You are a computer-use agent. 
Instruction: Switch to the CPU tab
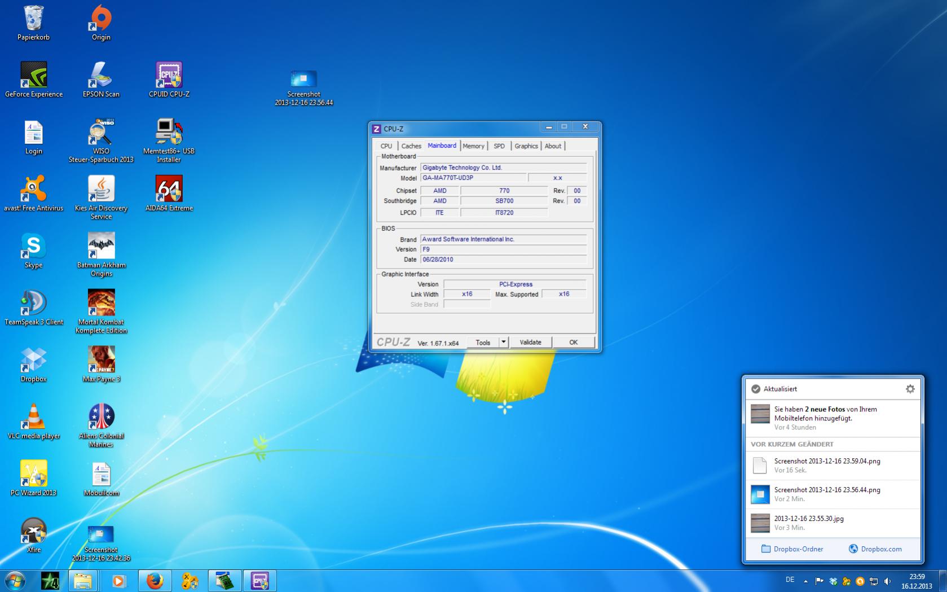tap(386, 146)
